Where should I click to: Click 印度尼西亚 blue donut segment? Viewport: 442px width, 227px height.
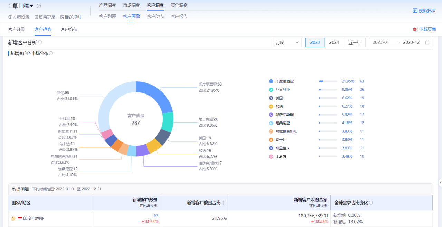(158, 97)
